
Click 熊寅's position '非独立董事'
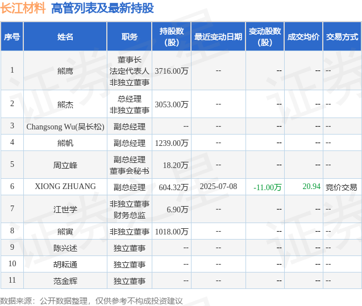pyautogui.click(x=130, y=232)
